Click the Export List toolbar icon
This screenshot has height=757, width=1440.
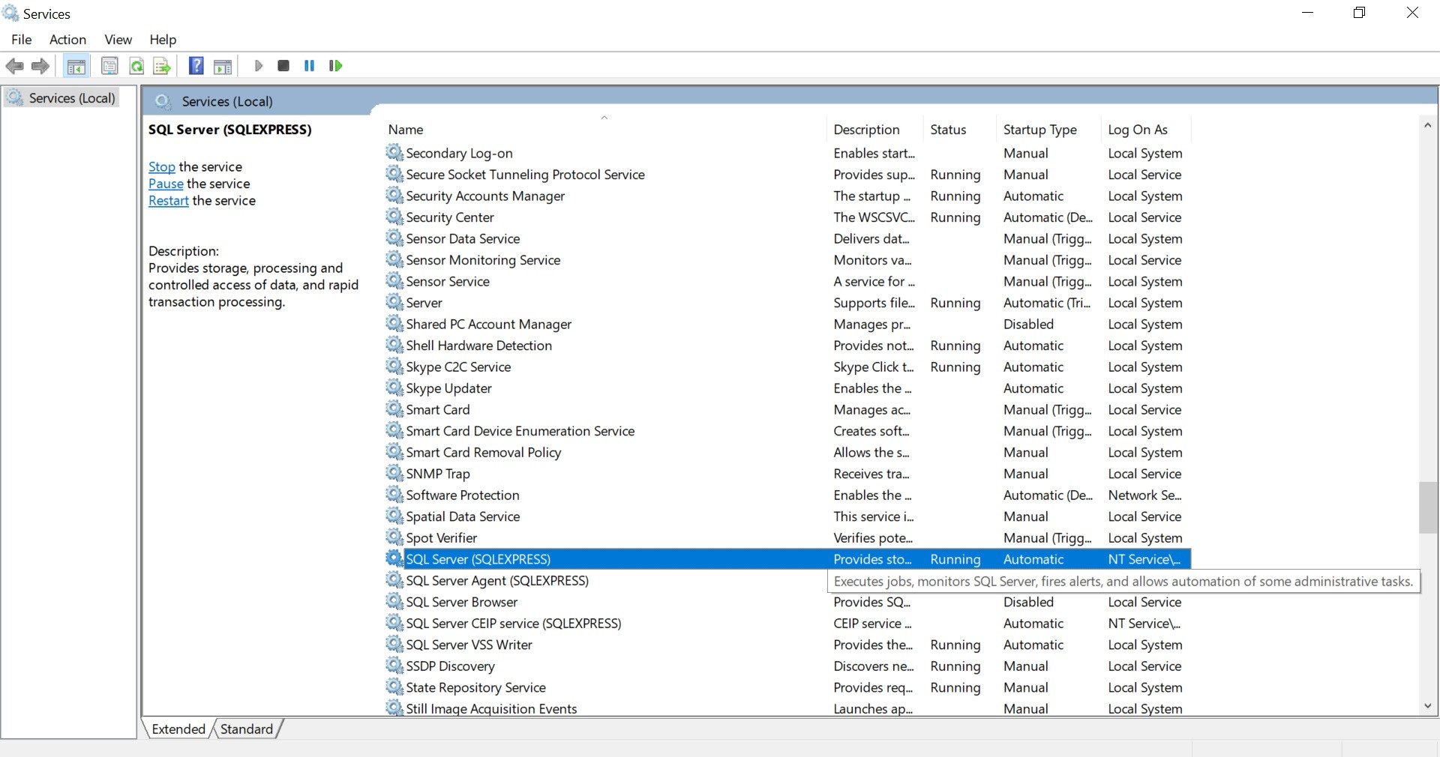(162, 66)
